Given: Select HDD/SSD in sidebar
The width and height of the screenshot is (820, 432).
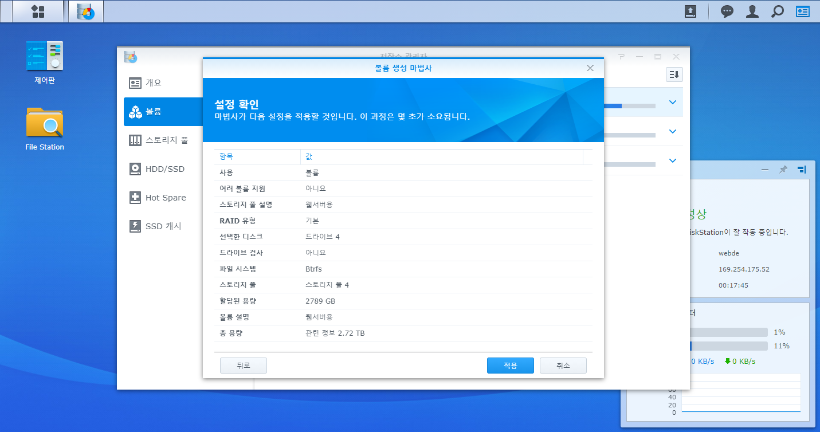Looking at the screenshot, I should [x=163, y=169].
